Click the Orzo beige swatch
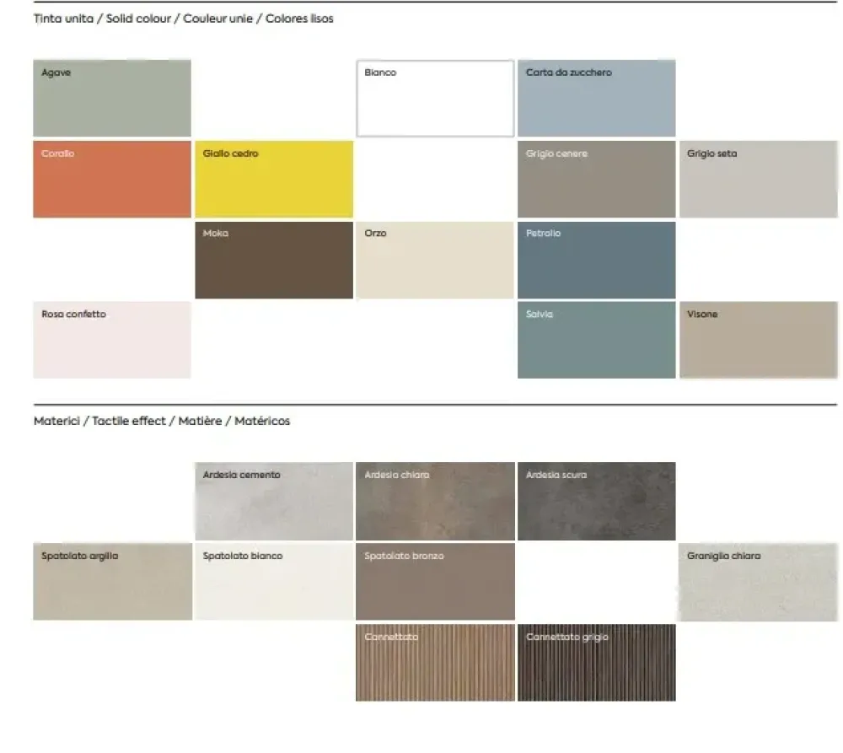Viewport: 843px width, 753px height. click(x=435, y=260)
